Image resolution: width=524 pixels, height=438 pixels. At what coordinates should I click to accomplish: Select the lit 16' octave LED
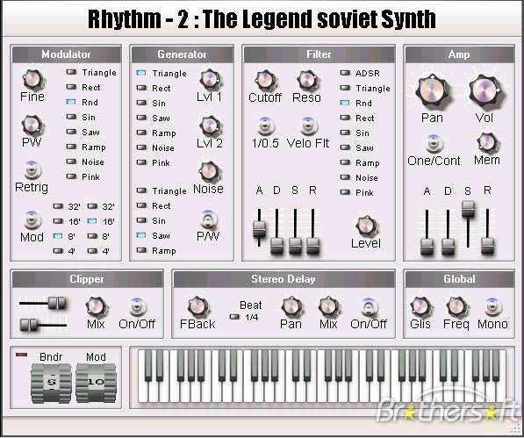92,221
